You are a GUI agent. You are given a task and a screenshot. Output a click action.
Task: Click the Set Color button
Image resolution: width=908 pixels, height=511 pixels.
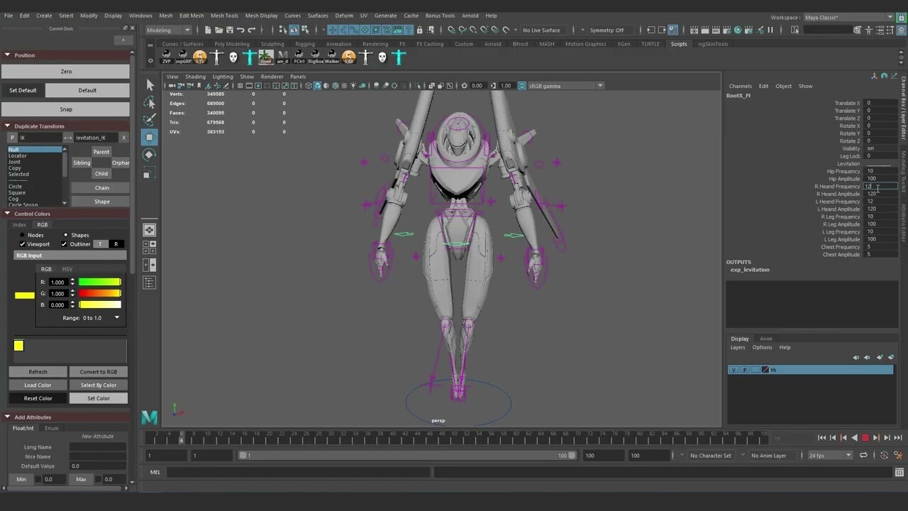(x=99, y=398)
